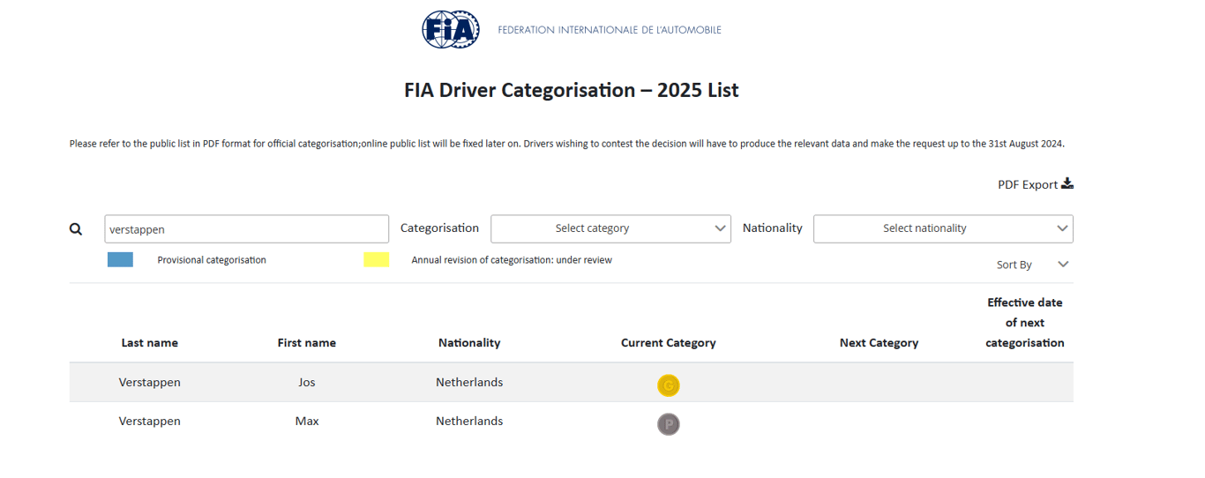This screenshot has height=478, width=1205.
Task: Click the Nationality filter label
Action: coord(773,228)
